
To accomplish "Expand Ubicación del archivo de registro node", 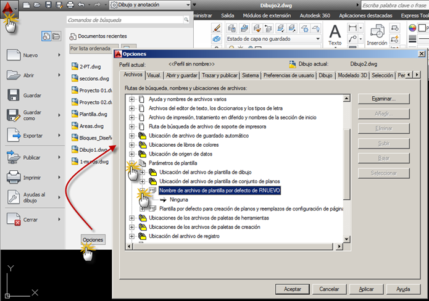I will [x=131, y=236].
